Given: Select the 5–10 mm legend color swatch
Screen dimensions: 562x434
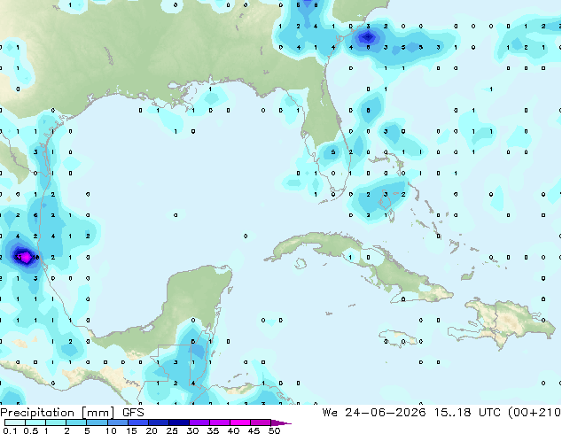Looking at the screenshot, I should [97, 422].
